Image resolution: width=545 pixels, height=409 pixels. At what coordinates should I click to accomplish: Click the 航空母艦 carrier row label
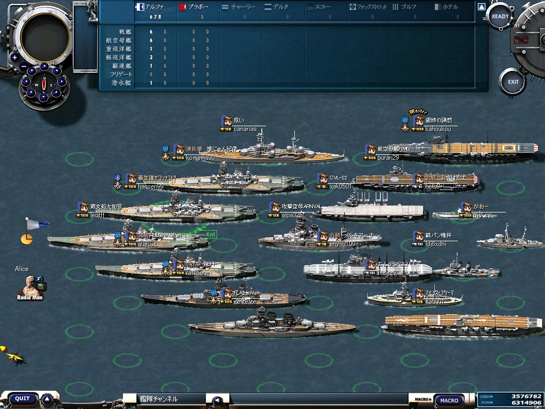119,40
